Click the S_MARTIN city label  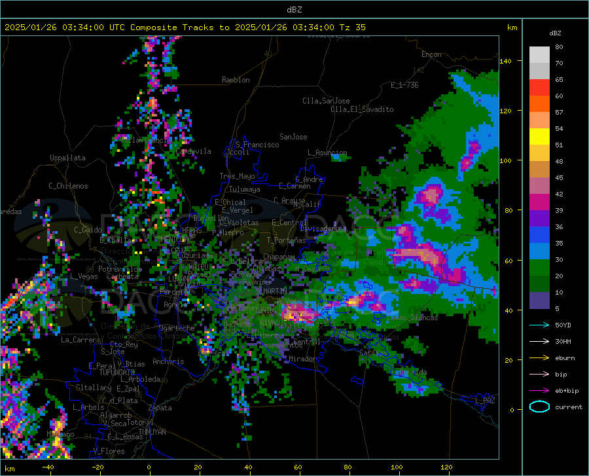(271, 291)
